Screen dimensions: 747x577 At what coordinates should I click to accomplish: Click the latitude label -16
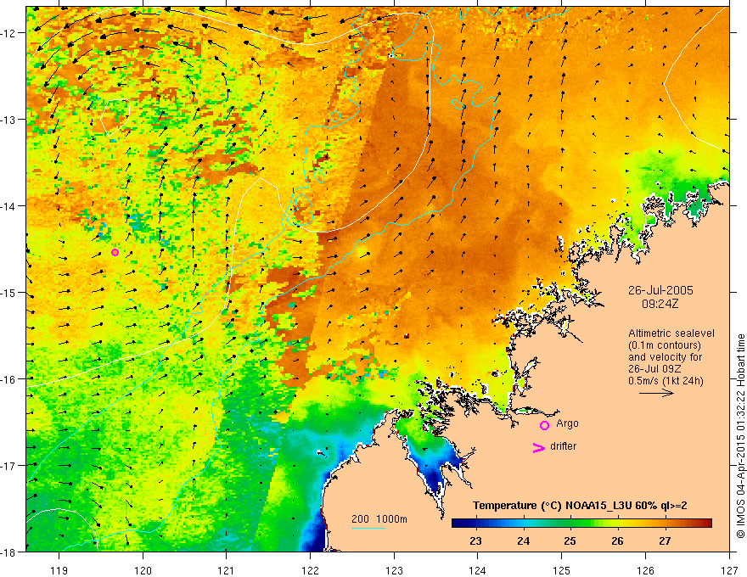click(9, 379)
